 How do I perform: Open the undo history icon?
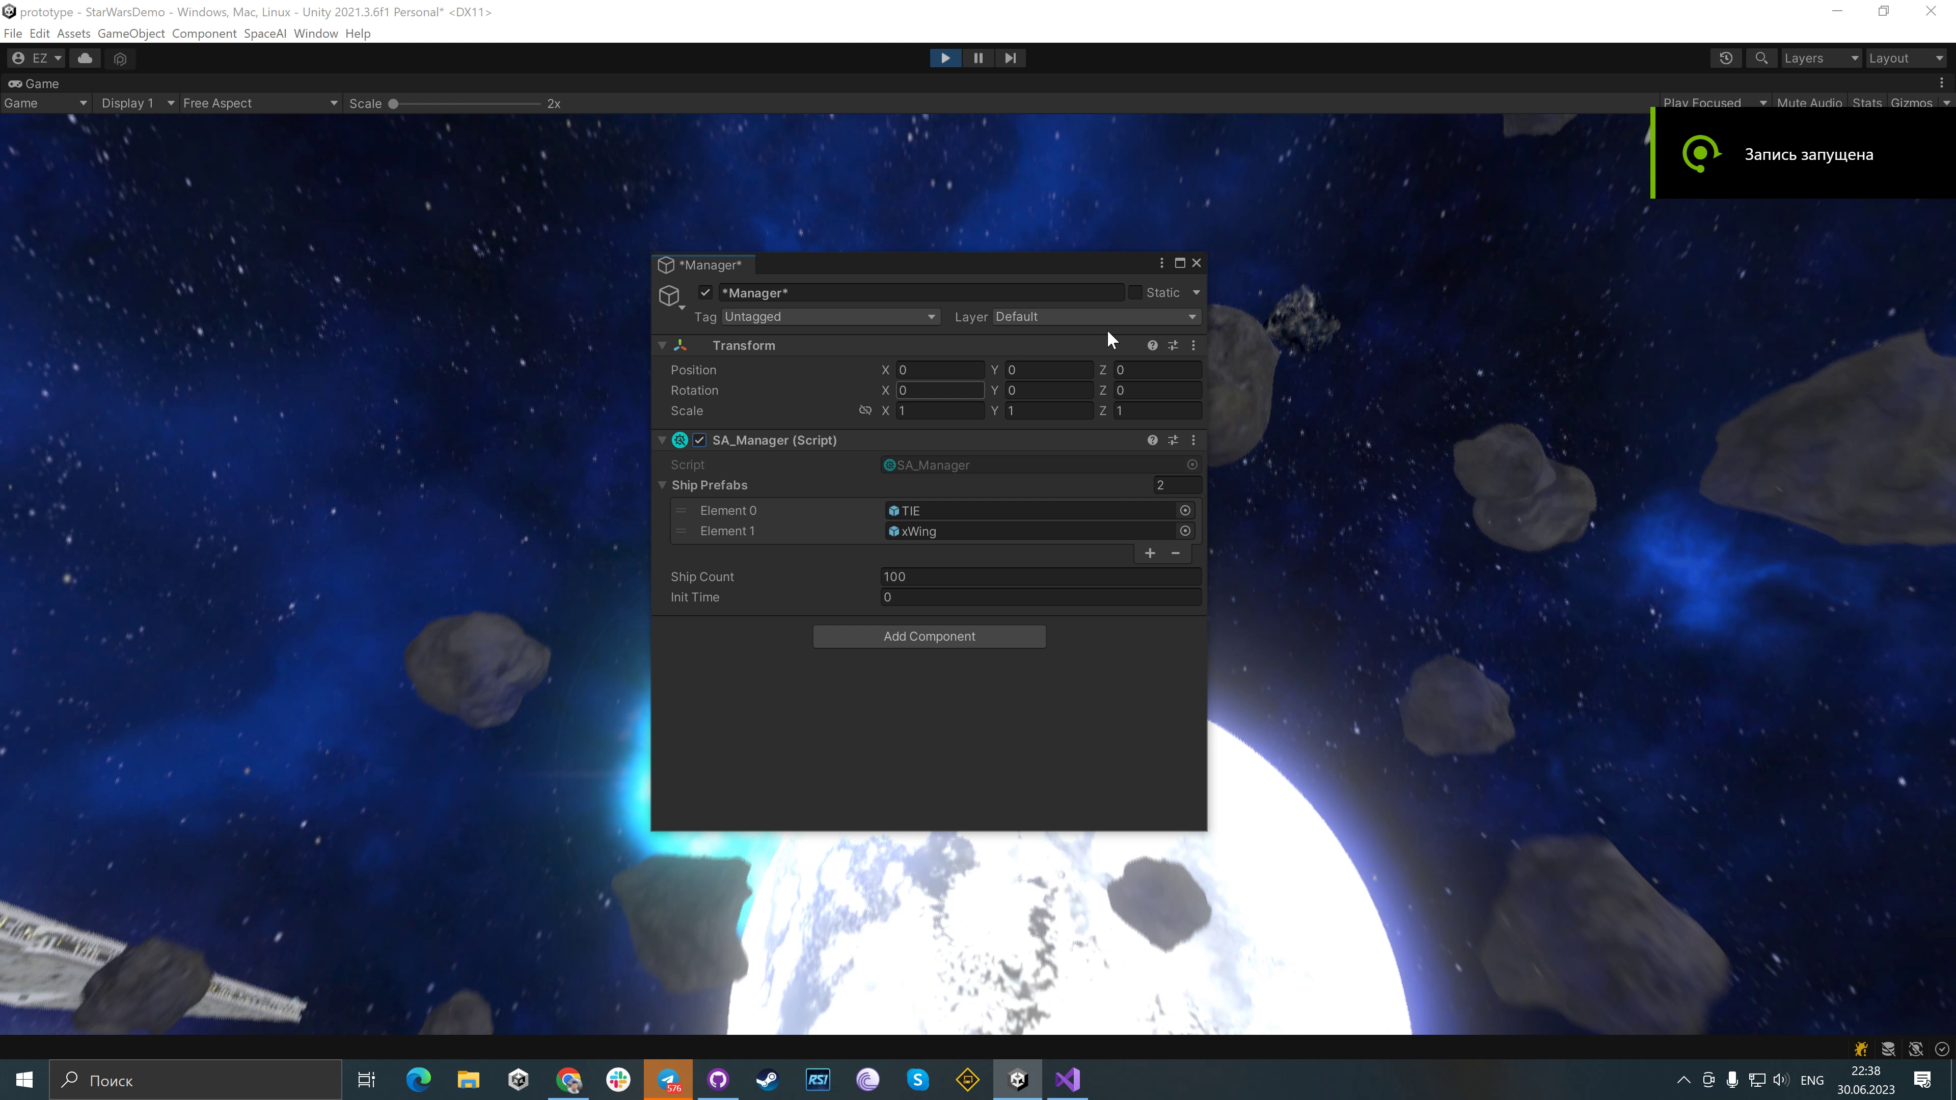click(x=1726, y=59)
